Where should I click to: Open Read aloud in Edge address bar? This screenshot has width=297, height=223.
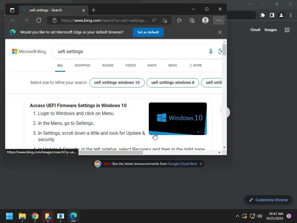(154, 20)
